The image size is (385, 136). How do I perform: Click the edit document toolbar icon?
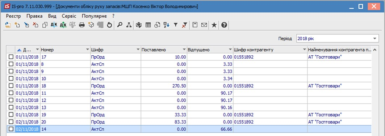(x=26, y=25)
